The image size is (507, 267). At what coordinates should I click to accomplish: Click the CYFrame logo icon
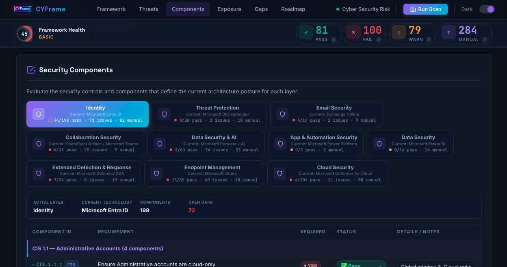(x=23, y=9)
